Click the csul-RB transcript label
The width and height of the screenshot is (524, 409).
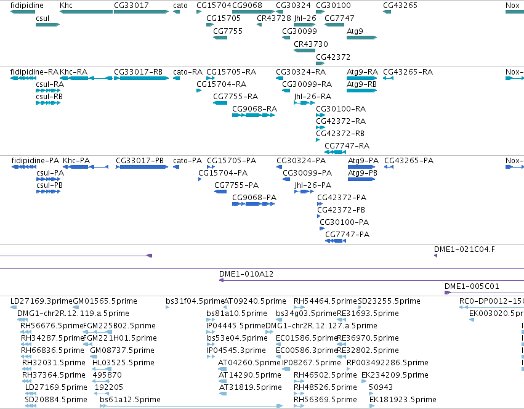tap(49, 97)
